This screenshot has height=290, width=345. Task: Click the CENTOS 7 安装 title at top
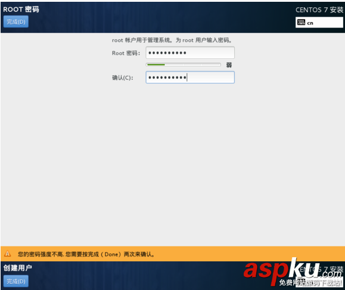click(319, 10)
